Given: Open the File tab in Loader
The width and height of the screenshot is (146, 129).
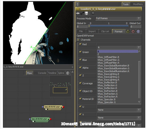Looking at the screenshot, I should [81, 31].
